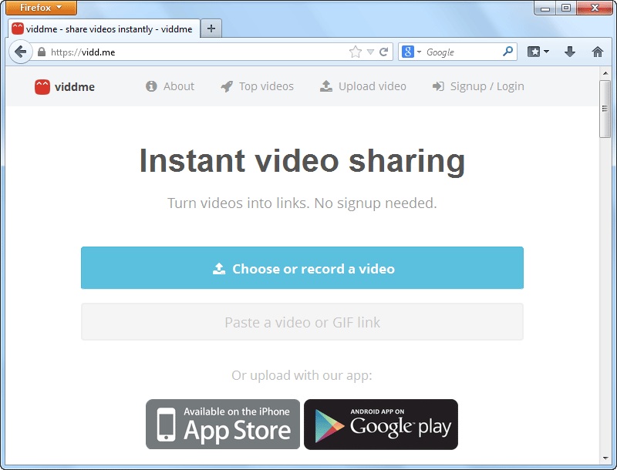
Task: Open the Firefox application menu
Action: tap(41, 8)
